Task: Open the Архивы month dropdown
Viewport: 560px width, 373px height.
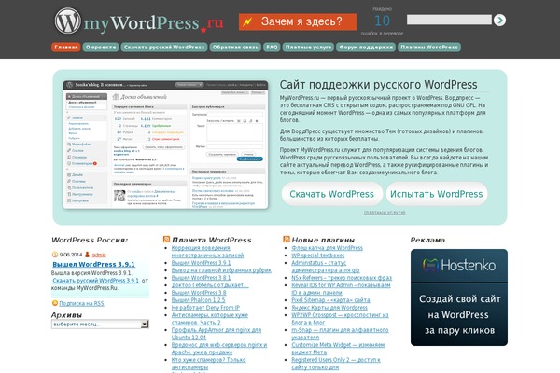Action: point(100,325)
